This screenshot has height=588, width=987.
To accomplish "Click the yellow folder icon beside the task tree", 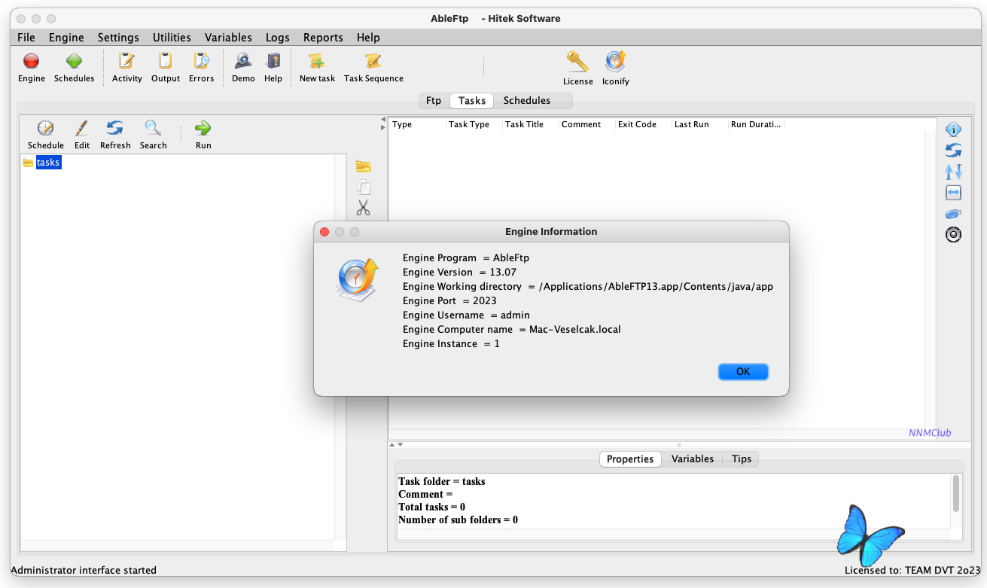I will pyautogui.click(x=364, y=166).
